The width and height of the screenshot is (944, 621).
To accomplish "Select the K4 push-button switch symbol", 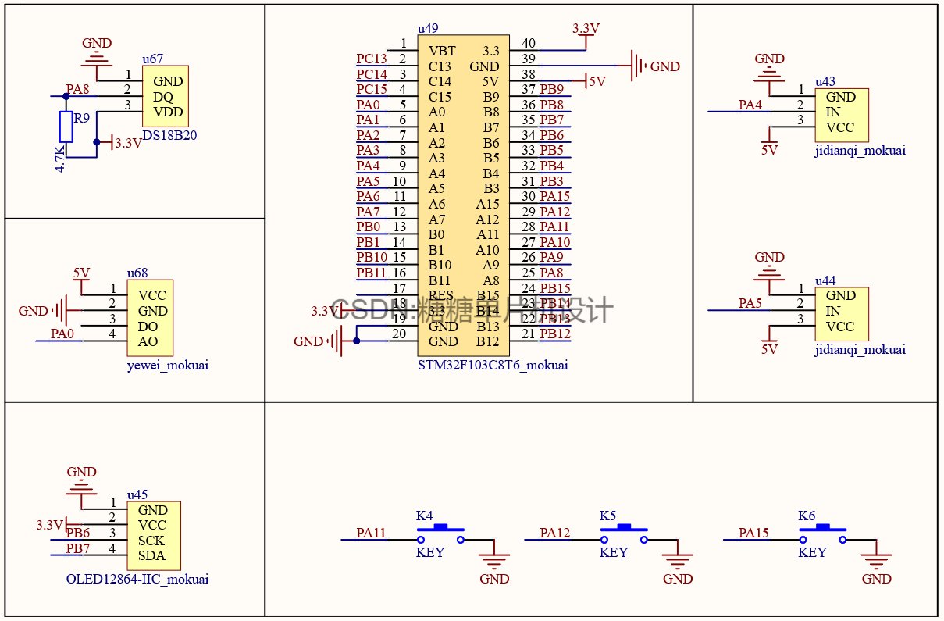I will (440, 534).
